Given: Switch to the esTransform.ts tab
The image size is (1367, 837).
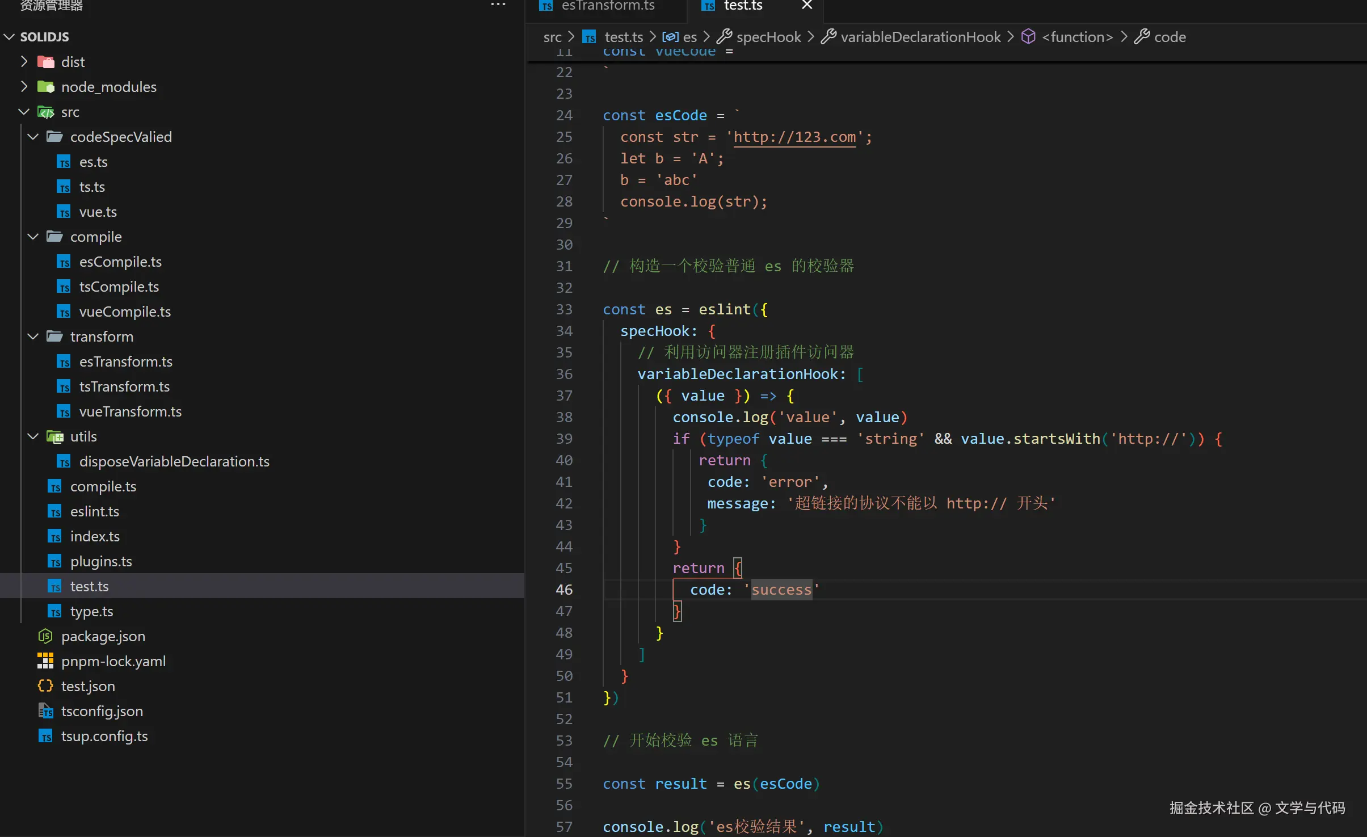Looking at the screenshot, I should pos(607,6).
